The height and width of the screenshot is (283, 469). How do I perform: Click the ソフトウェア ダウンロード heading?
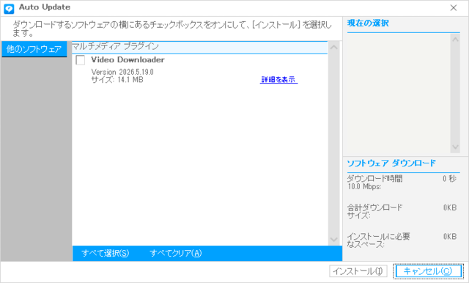coord(391,163)
